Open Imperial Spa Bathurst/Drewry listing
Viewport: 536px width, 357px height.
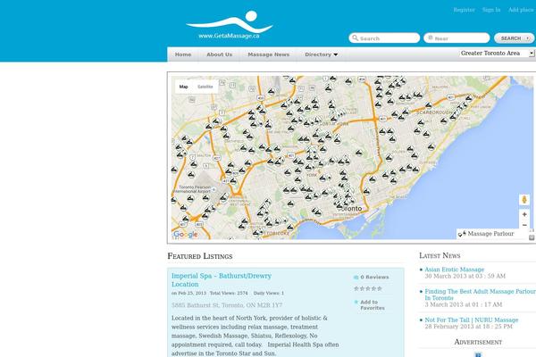[222, 279]
